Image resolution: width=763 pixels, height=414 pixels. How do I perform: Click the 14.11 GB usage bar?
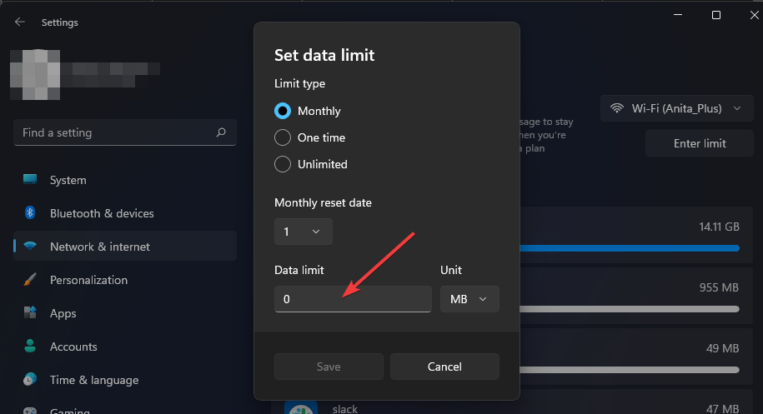629,247
